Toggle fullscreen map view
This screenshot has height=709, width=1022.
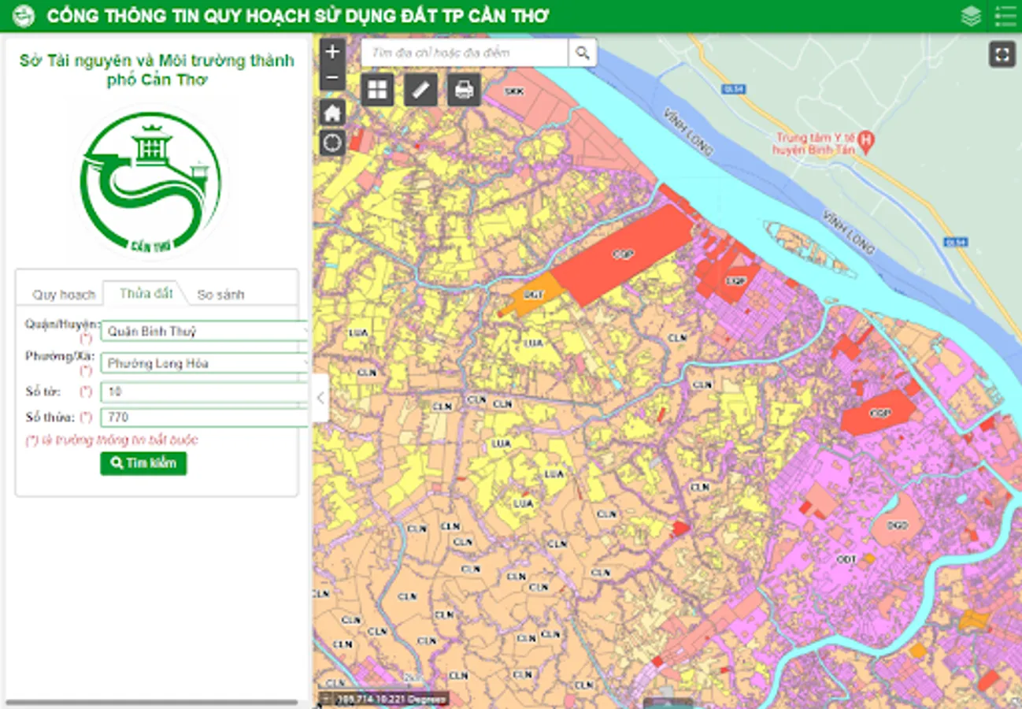coord(1002,54)
